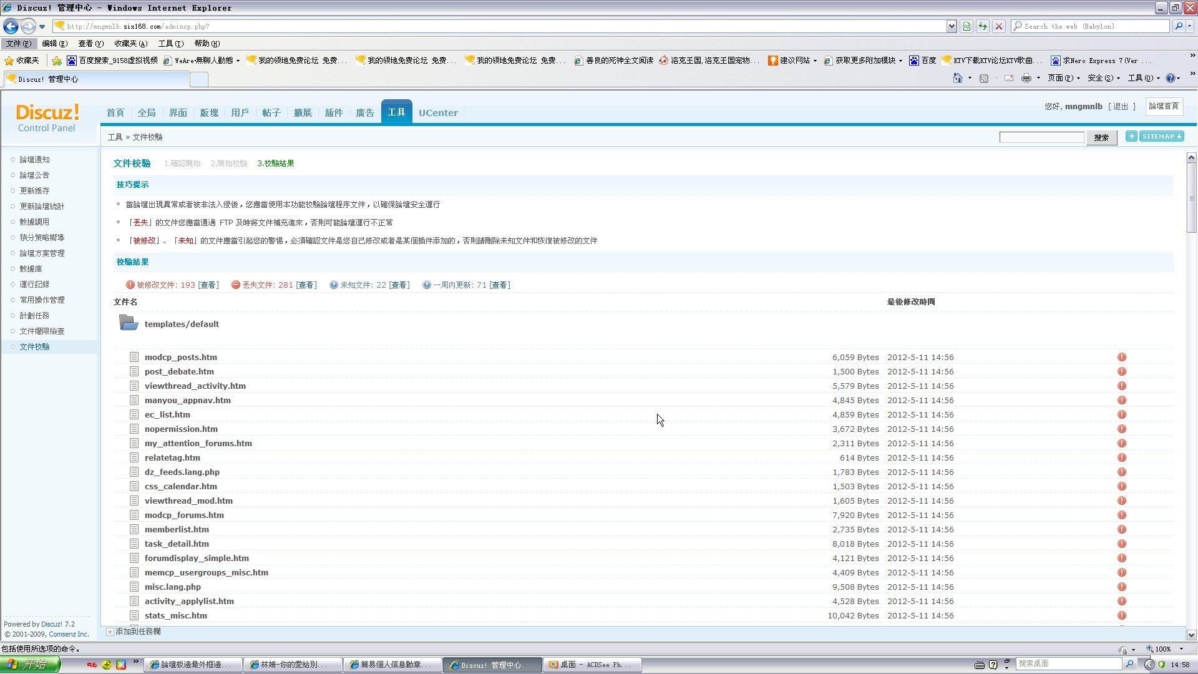Click the compatibility view icon

[967, 26]
